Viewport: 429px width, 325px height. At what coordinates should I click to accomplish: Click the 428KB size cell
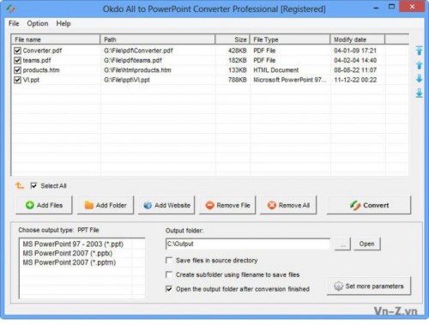coord(238,51)
